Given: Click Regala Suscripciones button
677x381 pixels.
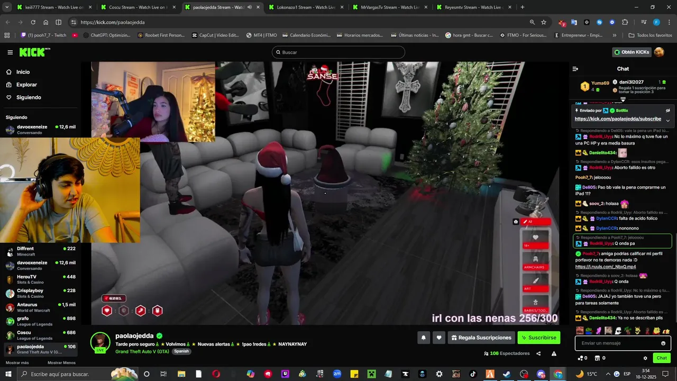Looking at the screenshot, I should (481, 338).
